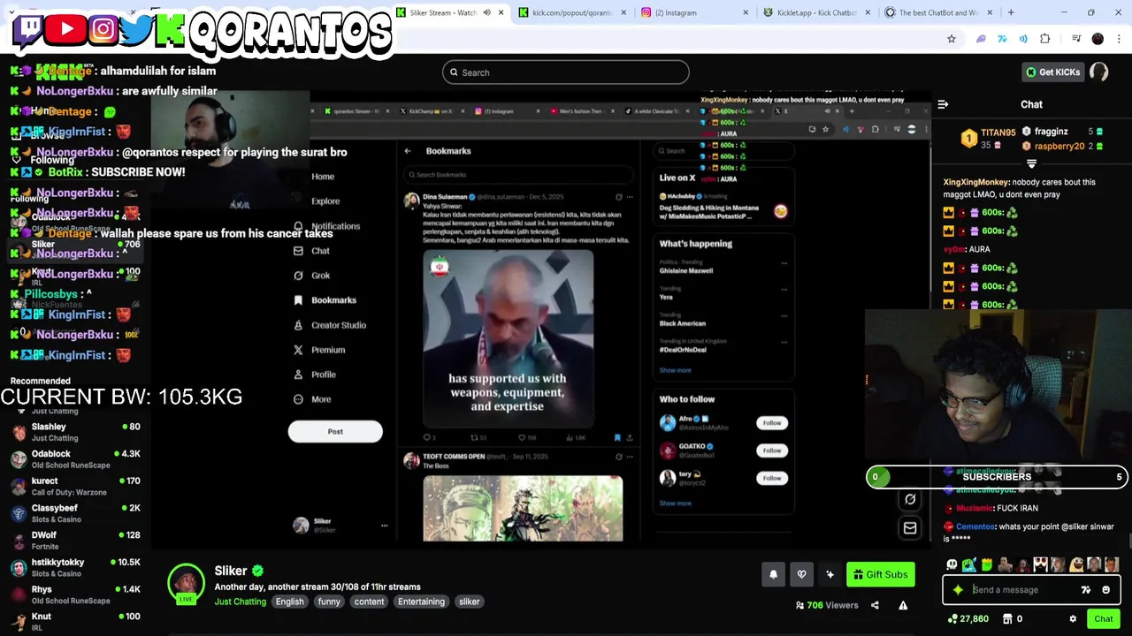The width and height of the screenshot is (1132, 636).
Task: Open hstikkytokky in recommended channels
Action: pyautogui.click(x=75, y=567)
